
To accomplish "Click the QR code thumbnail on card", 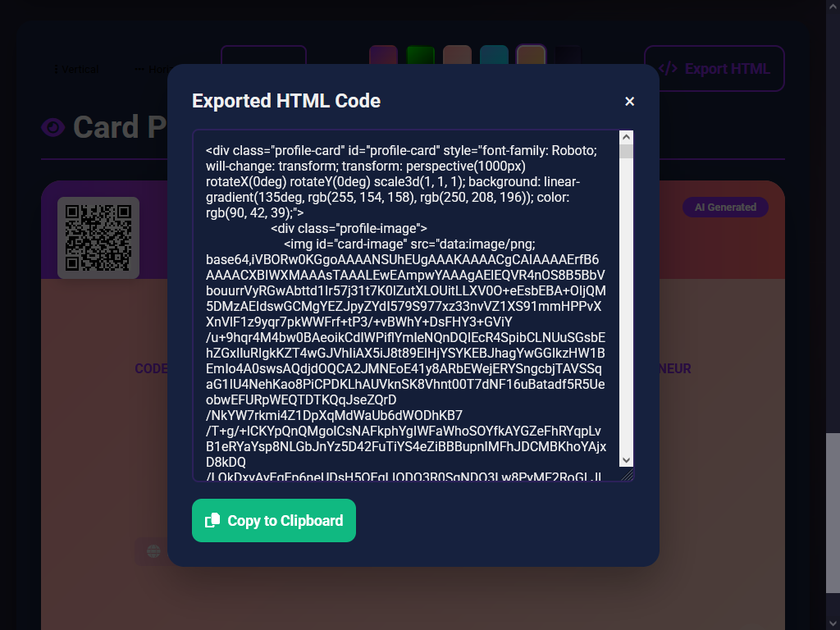I will (x=98, y=238).
